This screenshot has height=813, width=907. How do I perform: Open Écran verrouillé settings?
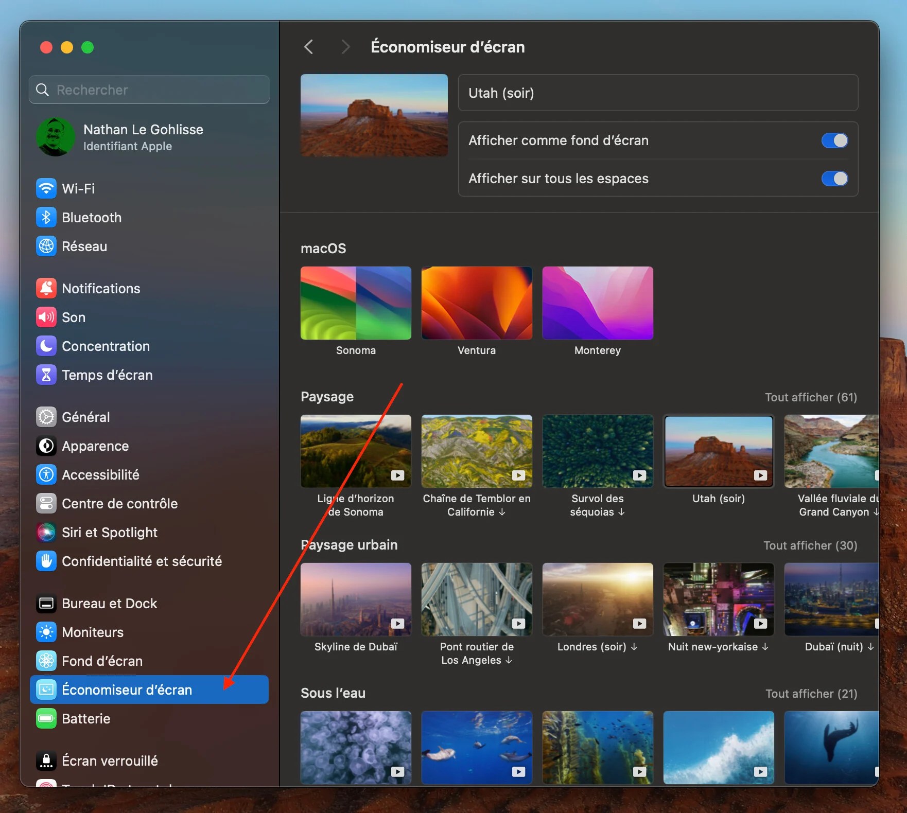[x=149, y=761]
